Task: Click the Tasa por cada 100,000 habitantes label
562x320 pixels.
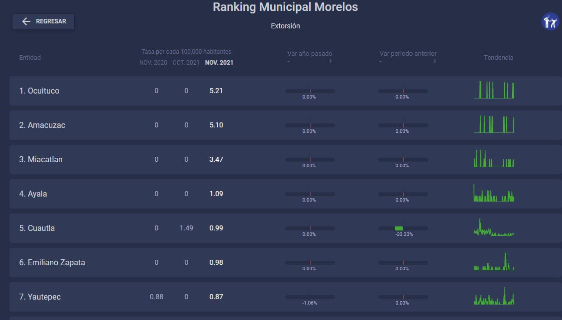Action: coord(186,52)
